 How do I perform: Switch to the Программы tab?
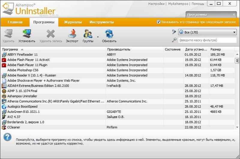(x=44, y=22)
